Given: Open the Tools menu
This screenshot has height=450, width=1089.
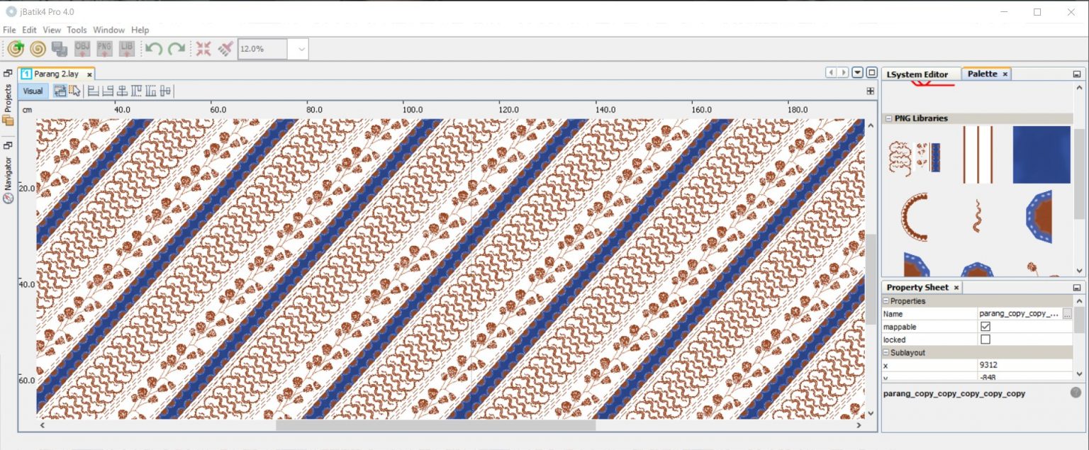Looking at the screenshot, I should coord(77,30).
